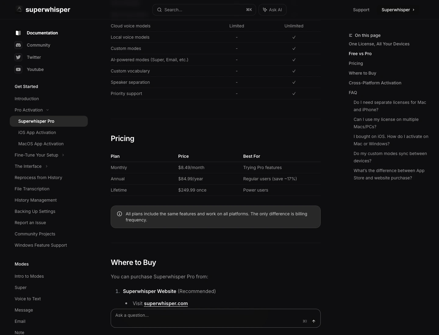The image size is (439, 335).
Task: Jump to Cross-Platform Activation section
Action: pyautogui.click(x=375, y=83)
